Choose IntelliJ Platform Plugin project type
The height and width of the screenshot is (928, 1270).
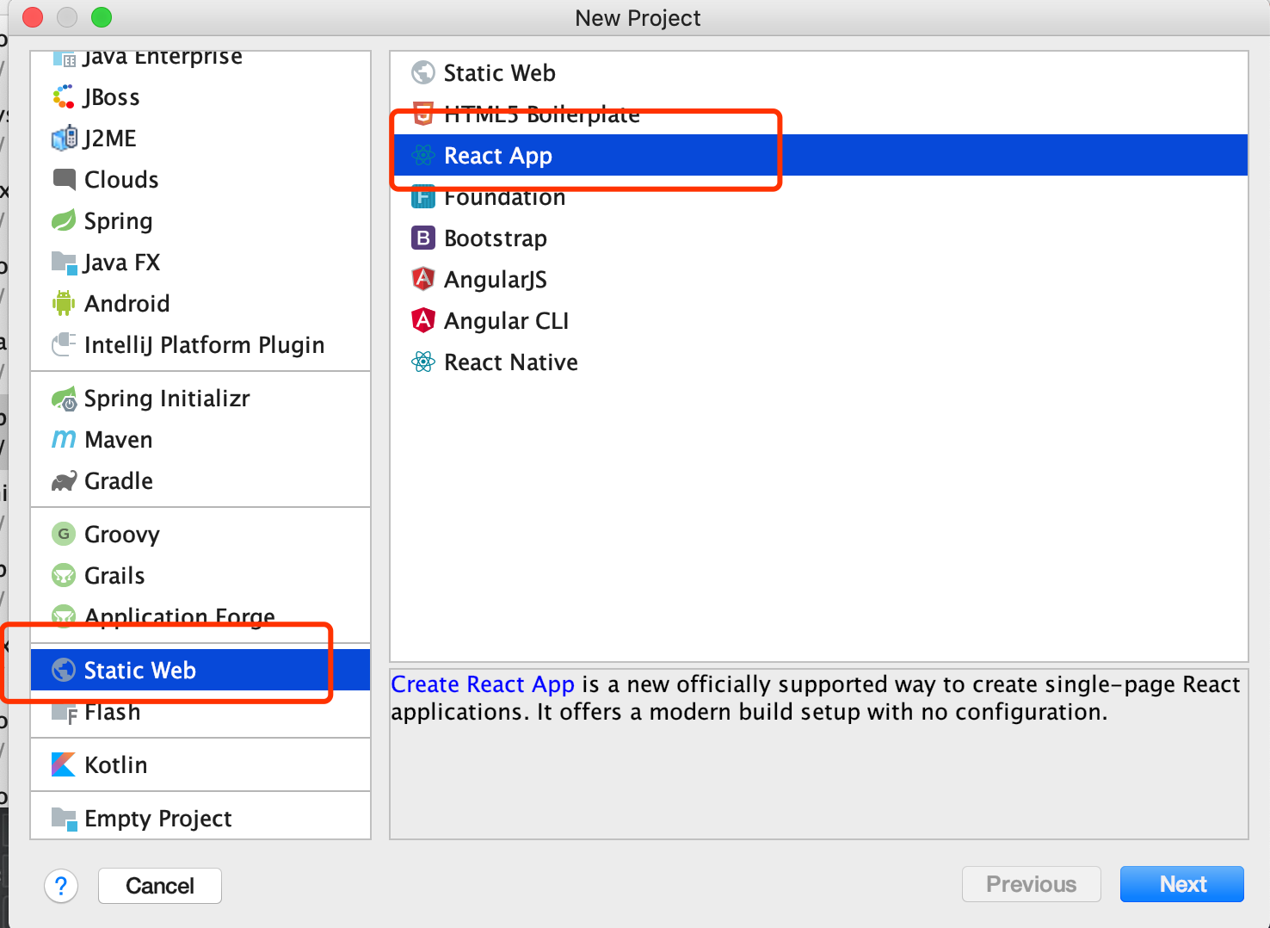(x=204, y=345)
